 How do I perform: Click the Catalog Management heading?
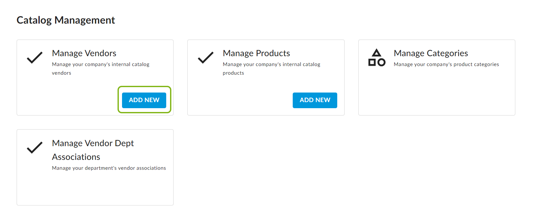pyautogui.click(x=66, y=20)
